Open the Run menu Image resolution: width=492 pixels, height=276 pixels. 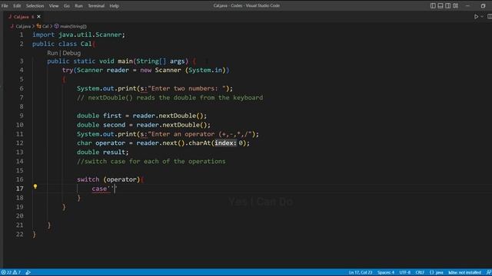78,5
